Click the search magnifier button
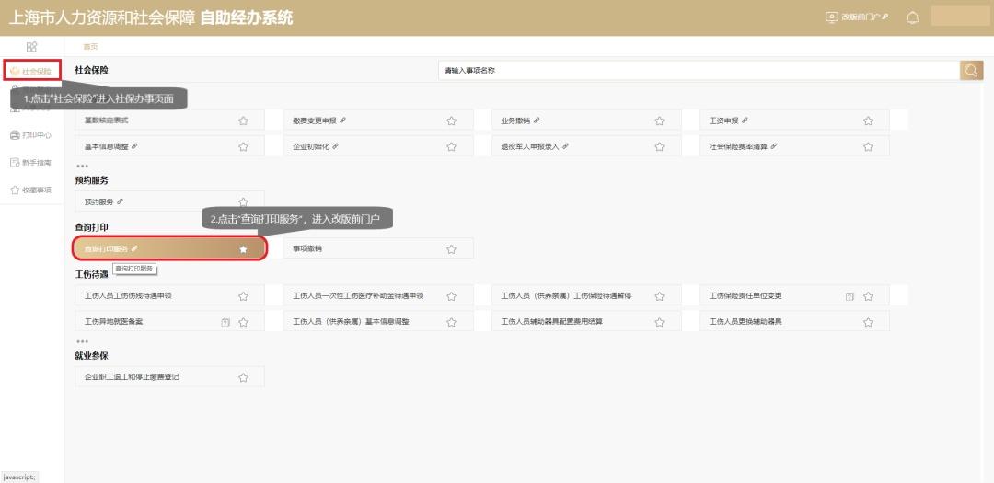This screenshot has width=994, height=483. [971, 70]
